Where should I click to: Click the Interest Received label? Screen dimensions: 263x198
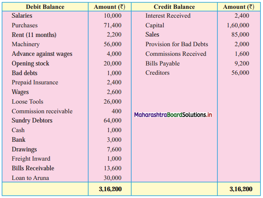[x=168, y=16]
